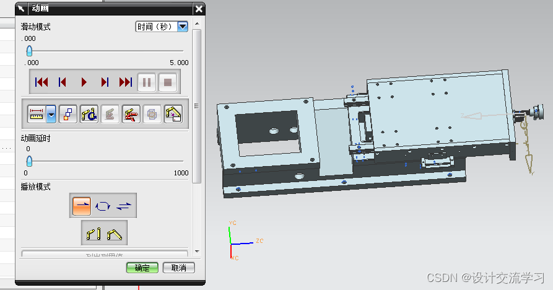Click the 5.000 end time value
Image resolution: width=553 pixels, height=290 pixels.
(x=179, y=63)
